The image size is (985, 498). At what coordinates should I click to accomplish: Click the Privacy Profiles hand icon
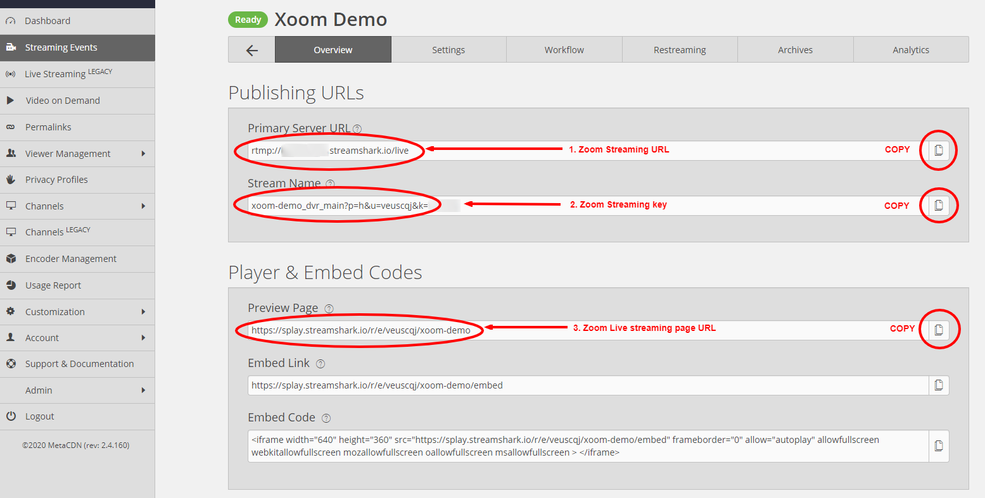10,180
